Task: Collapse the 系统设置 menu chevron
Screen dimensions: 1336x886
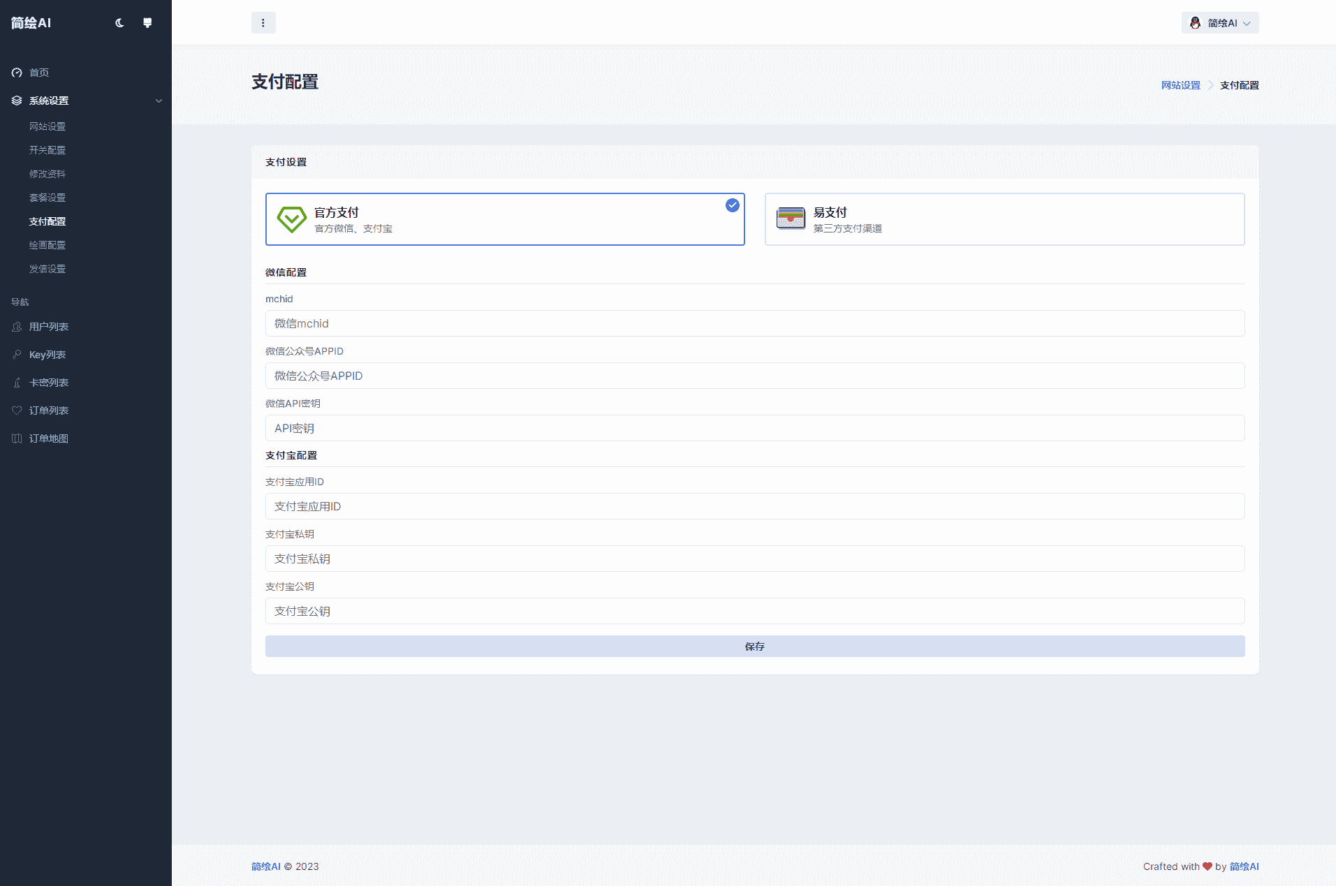Action: pos(159,101)
